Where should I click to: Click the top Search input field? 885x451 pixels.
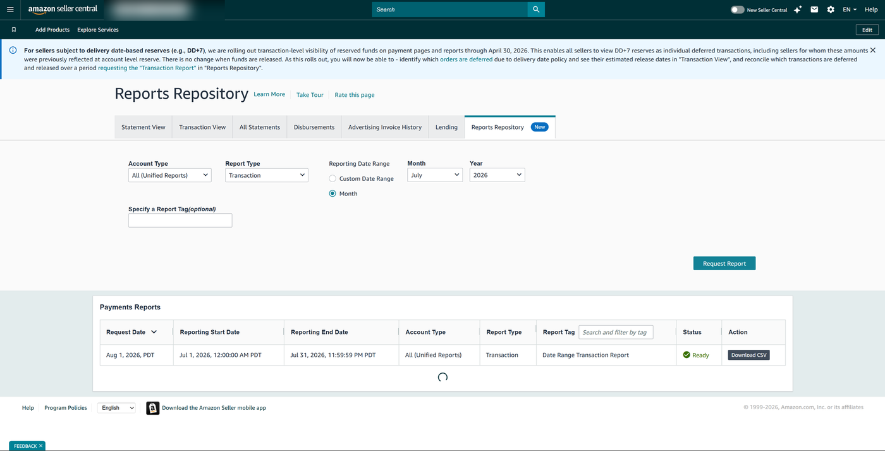pos(449,9)
